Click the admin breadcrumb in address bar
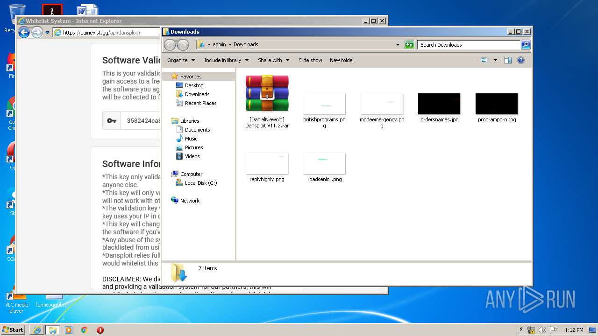Image resolution: width=598 pixels, height=336 pixels. pos(219,45)
